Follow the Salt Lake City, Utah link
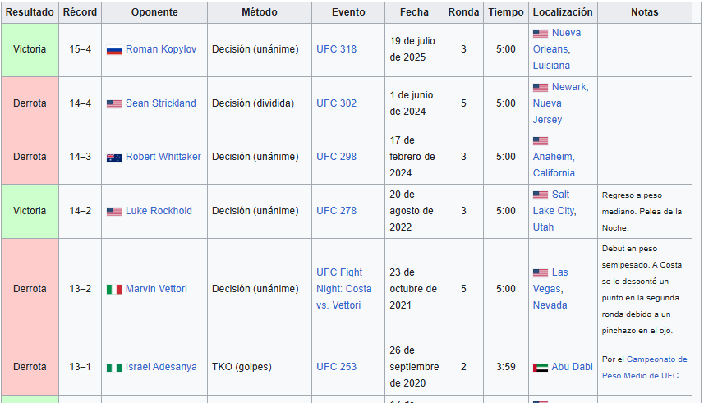 coord(554,211)
